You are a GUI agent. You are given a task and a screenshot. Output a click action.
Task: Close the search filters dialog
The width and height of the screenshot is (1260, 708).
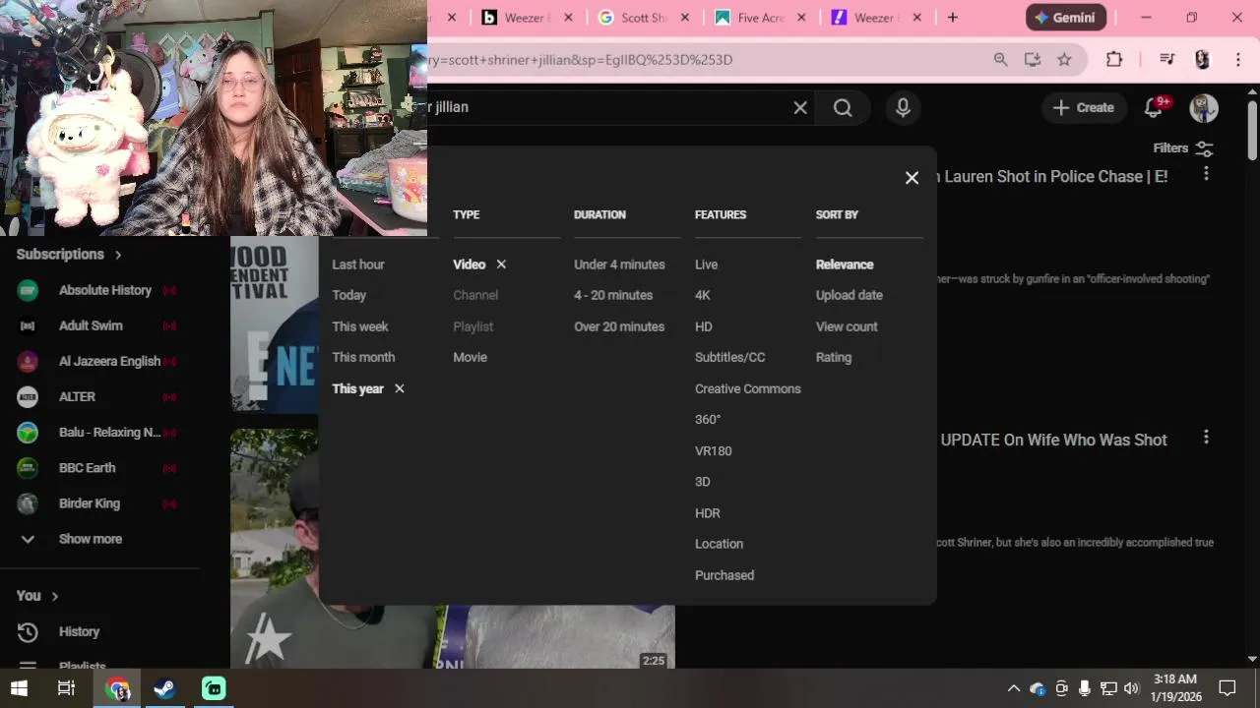[912, 178]
